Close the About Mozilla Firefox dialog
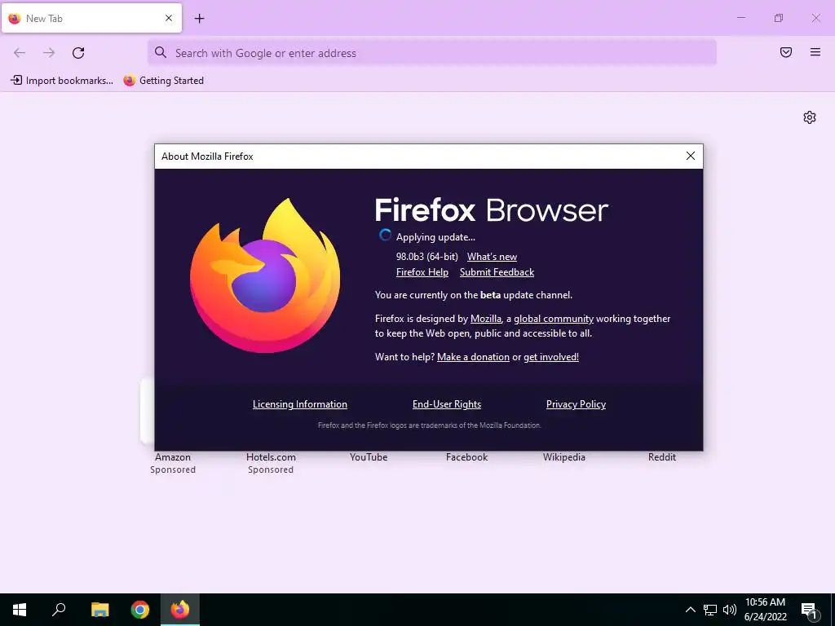 click(x=691, y=156)
